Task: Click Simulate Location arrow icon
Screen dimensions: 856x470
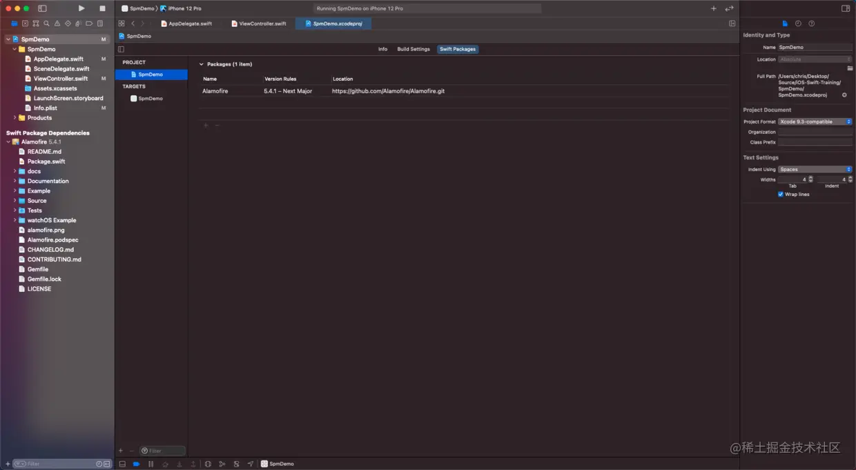Action: [251, 464]
